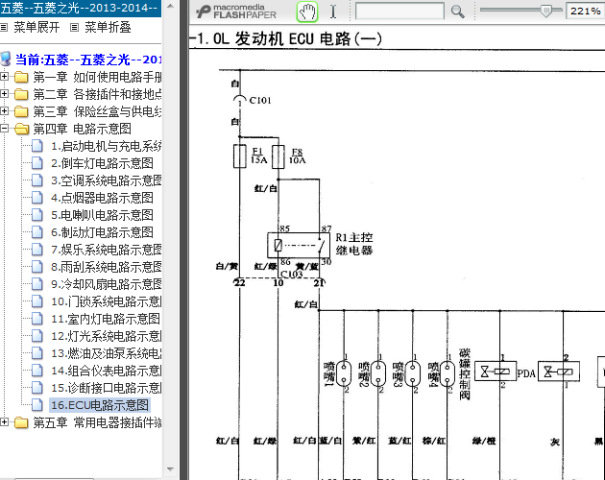Image resolution: width=605 pixels, height=480 pixels.
Task: Click the zoom slider track left portion
Action: coord(509,10)
